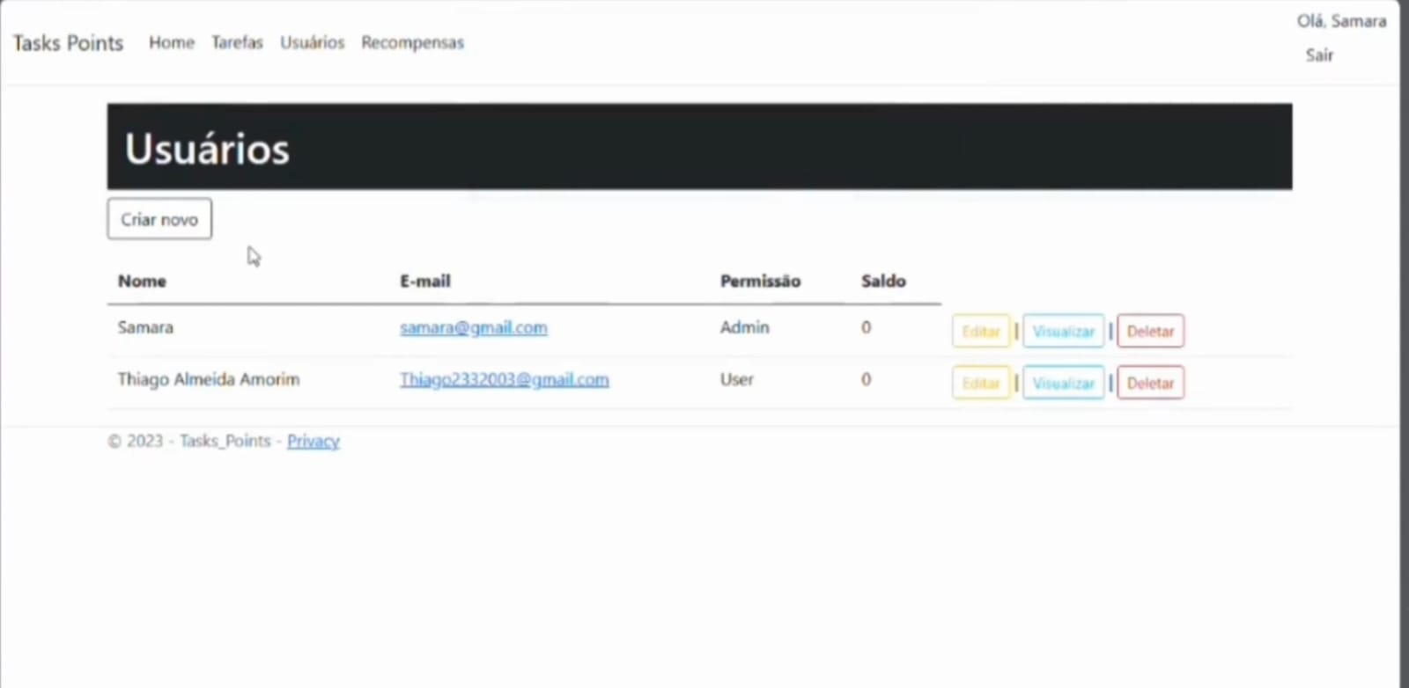Go to the Home page

pos(171,42)
